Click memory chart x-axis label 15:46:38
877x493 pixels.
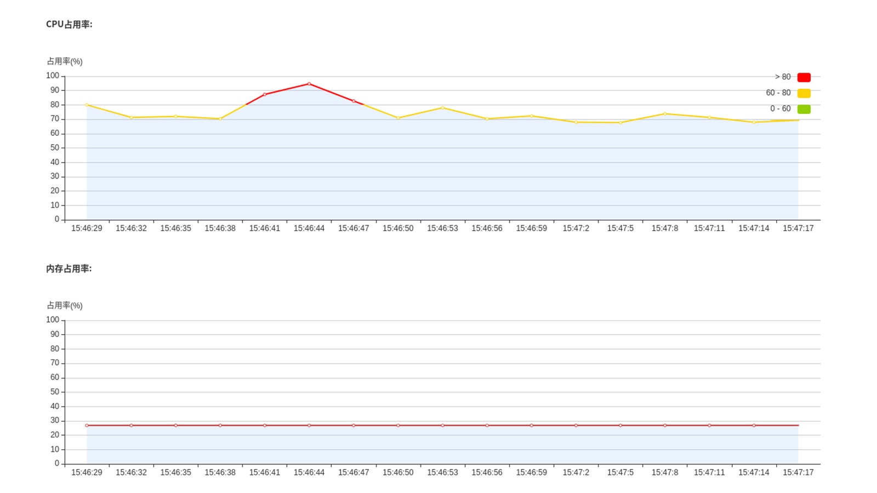[x=220, y=473]
